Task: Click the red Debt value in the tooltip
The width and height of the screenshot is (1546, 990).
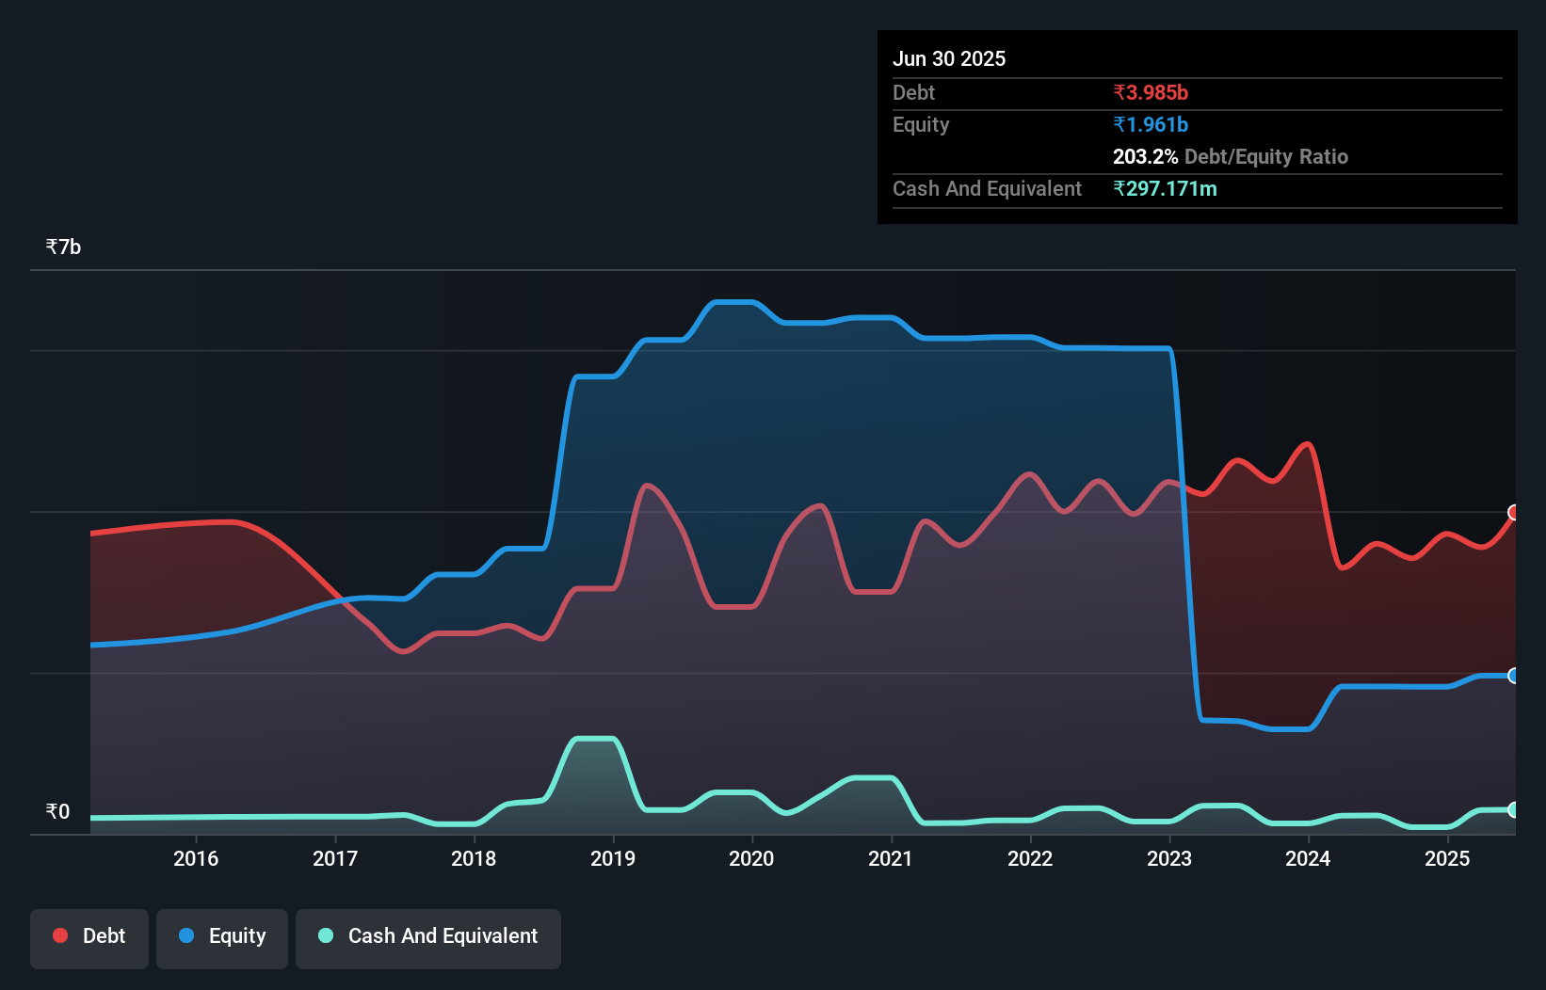Action: (1151, 92)
